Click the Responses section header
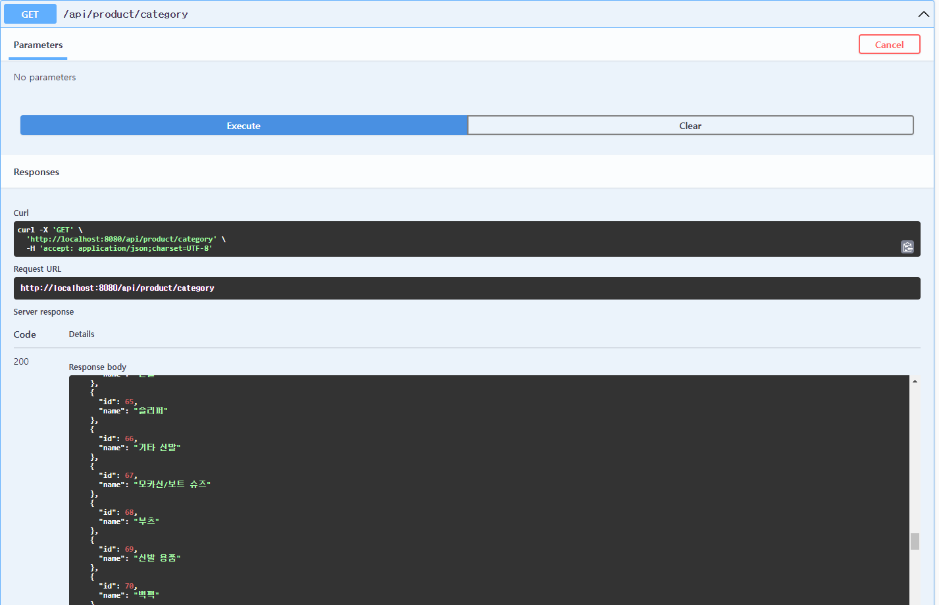Image resolution: width=939 pixels, height=605 pixels. click(x=36, y=172)
